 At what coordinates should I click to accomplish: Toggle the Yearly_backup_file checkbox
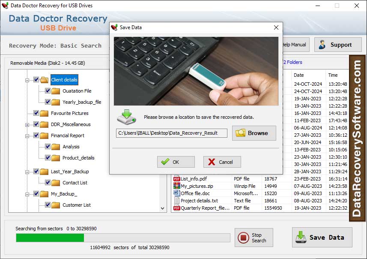pos(48,102)
